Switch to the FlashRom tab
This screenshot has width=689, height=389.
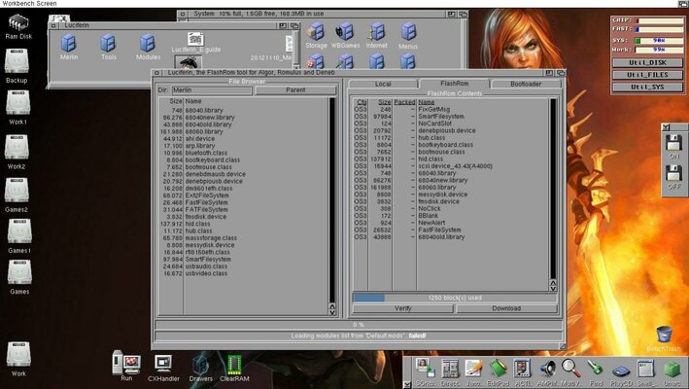click(x=455, y=83)
